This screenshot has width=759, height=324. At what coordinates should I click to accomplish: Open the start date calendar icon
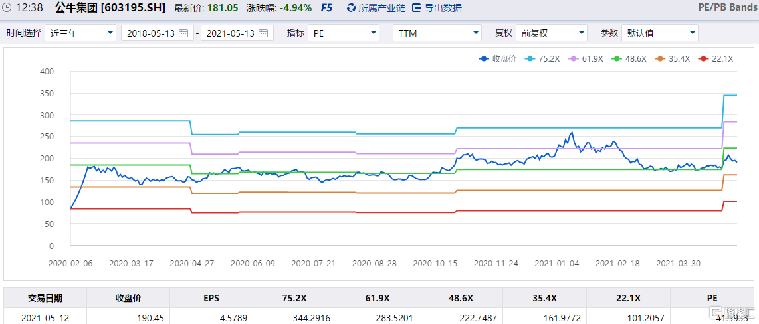click(x=183, y=33)
